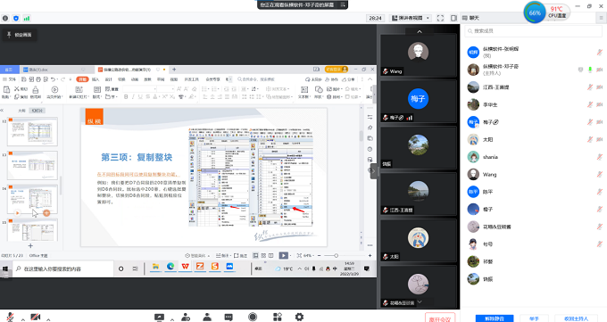607x322 pixels.
Task: Show previous video tiles with the up chevron
Action: click(x=420, y=31)
